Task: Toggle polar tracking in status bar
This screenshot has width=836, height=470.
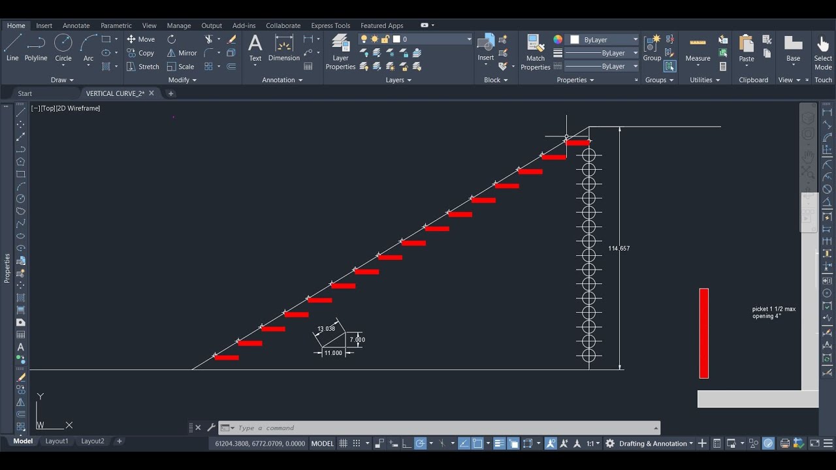Action: pos(421,443)
